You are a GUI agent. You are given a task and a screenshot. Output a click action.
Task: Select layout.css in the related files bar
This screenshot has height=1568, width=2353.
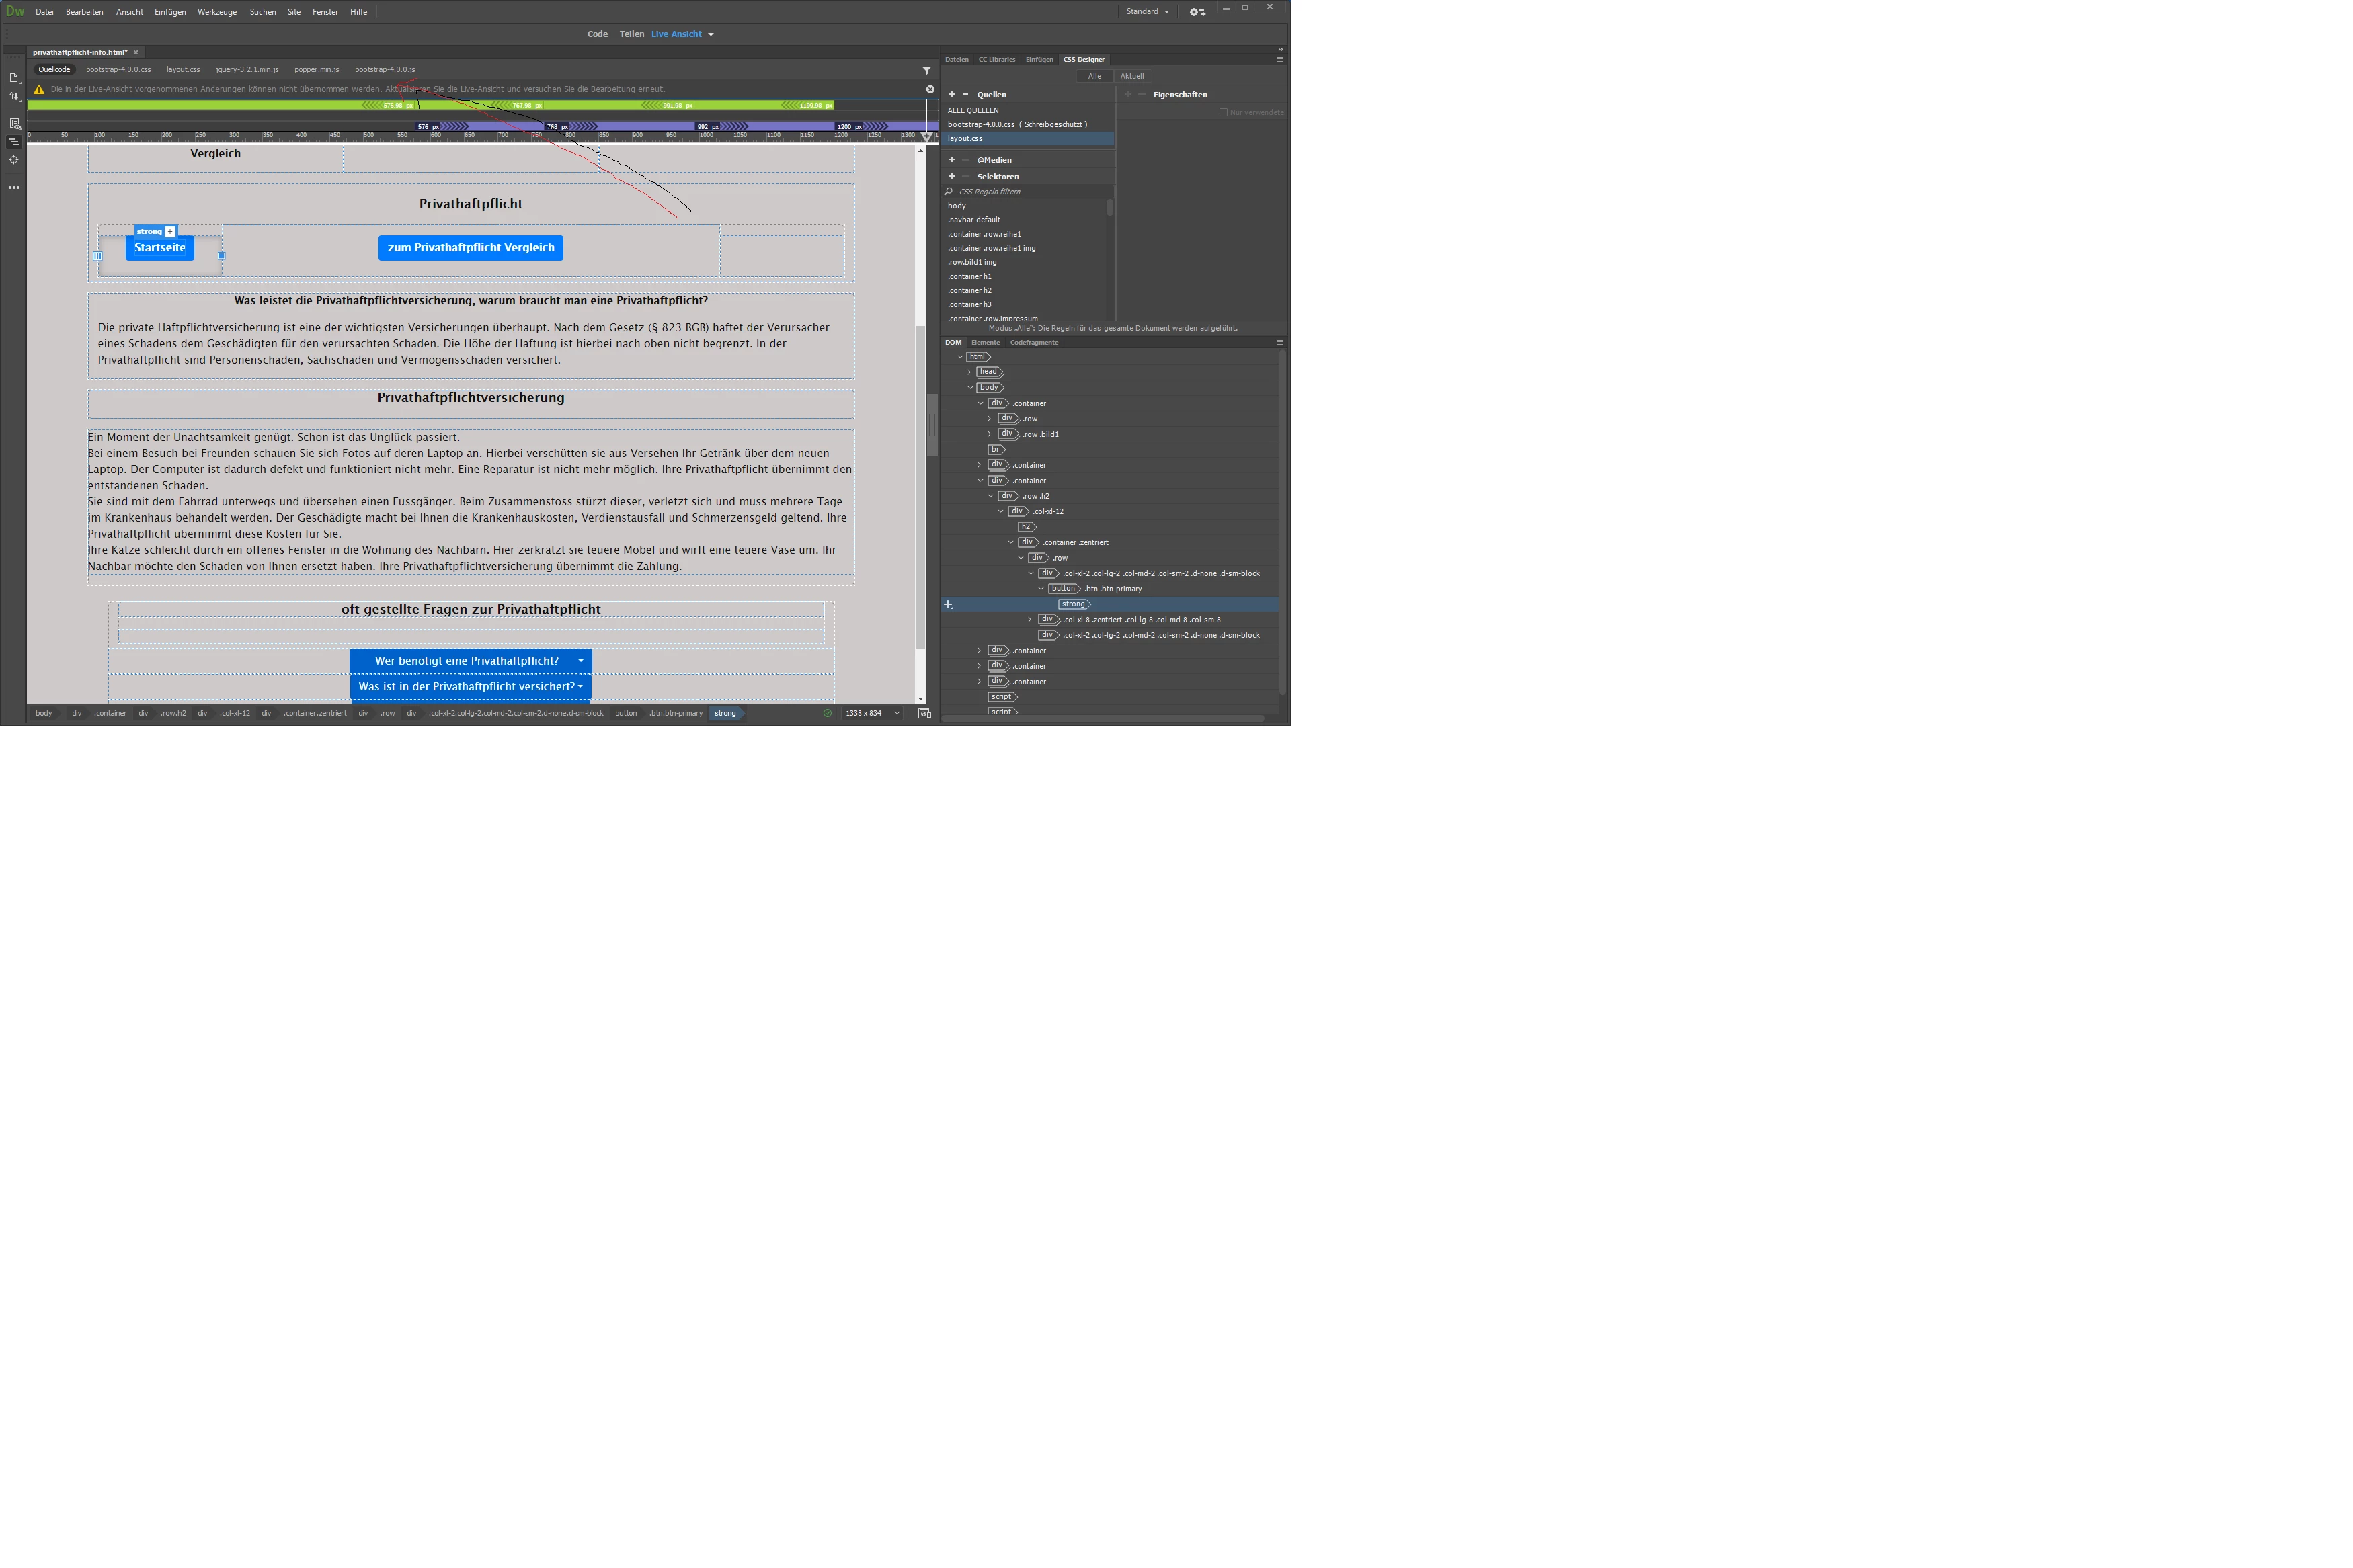click(183, 70)
